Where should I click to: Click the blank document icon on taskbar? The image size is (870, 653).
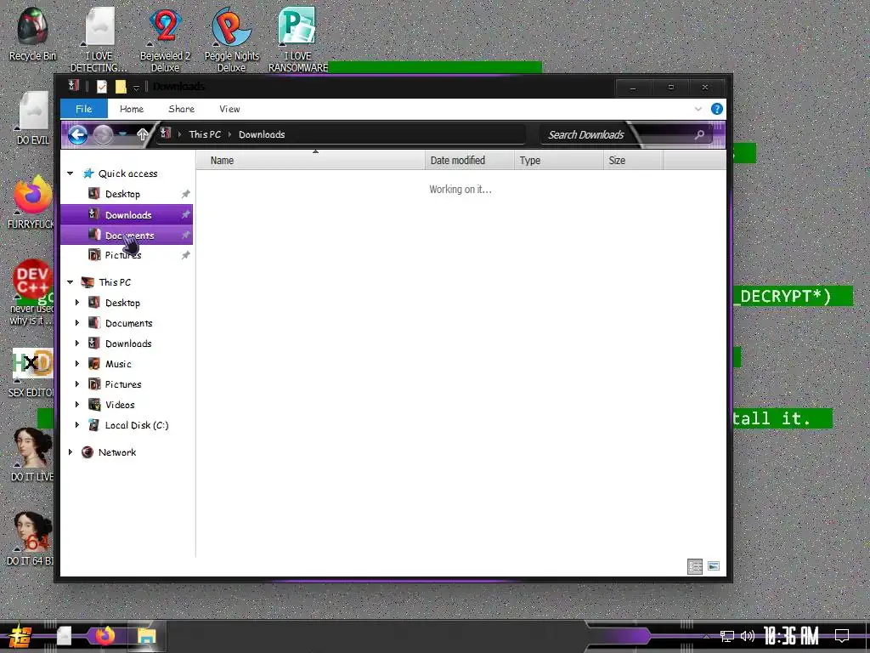pyautogui.click(x=64, y=635)
